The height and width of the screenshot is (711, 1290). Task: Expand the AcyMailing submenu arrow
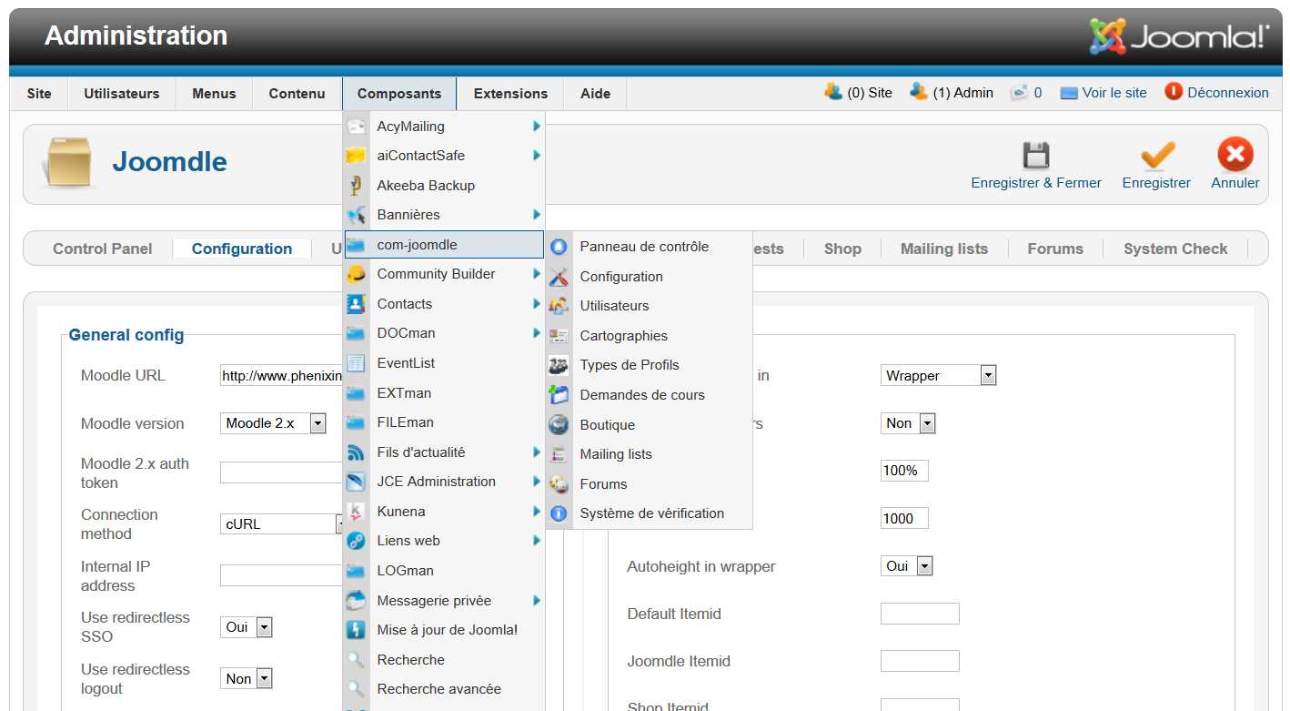pos(537,127)
